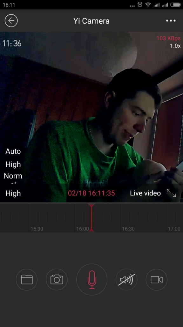Open the album folder icon

point(27,279)
